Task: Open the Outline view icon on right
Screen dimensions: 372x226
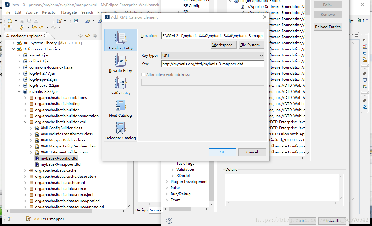Action: click(365, 107)
